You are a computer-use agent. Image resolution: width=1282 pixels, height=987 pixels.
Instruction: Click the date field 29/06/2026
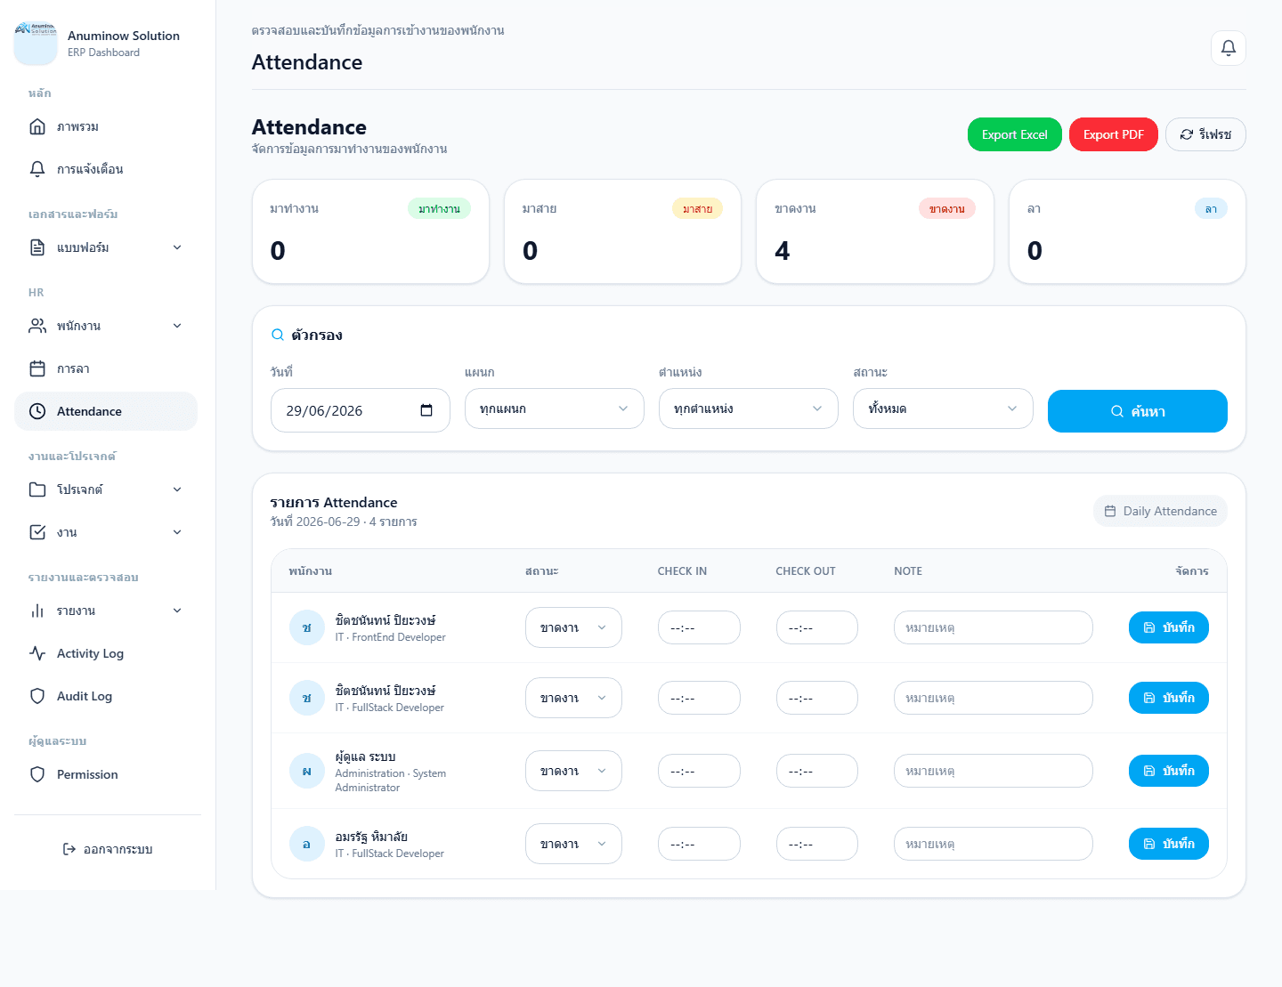(x=361, y=410)
